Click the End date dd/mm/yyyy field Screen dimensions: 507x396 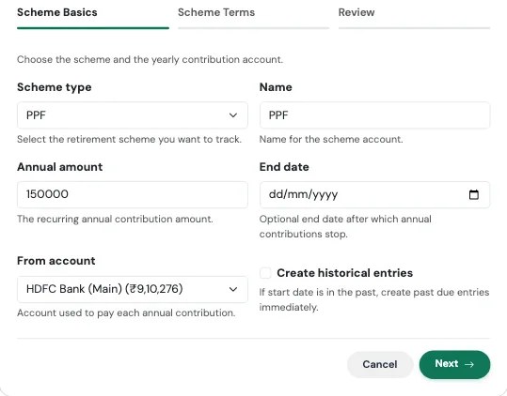tap(374, 194)
